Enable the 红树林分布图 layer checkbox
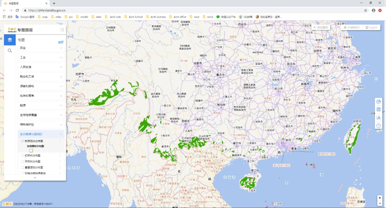The height and width of the screenshot is (208, 386). [x=23, y=156]
